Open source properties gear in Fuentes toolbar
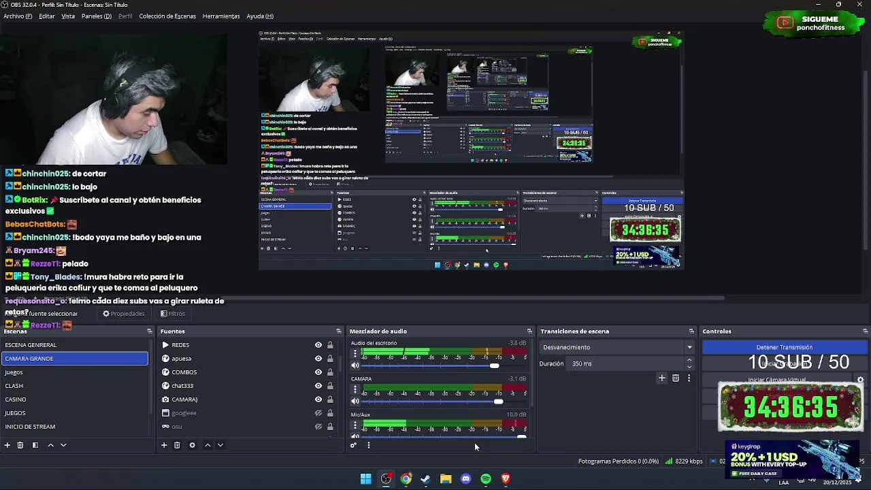Screen dimensions: 871x490 [x=192, y=445]
